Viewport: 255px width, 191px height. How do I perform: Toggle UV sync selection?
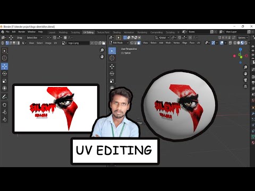3,43
